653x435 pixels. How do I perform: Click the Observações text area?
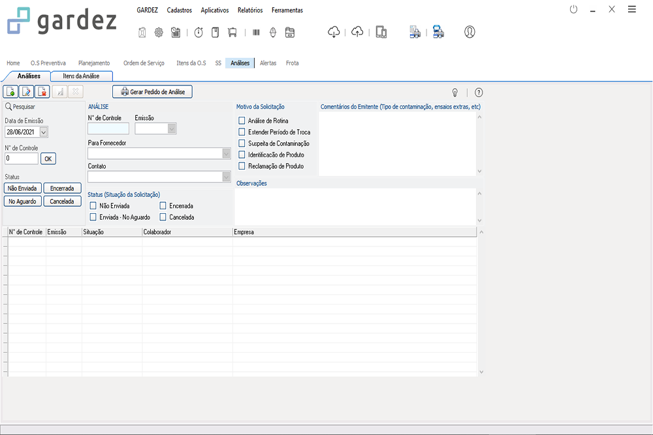(355, 207)
